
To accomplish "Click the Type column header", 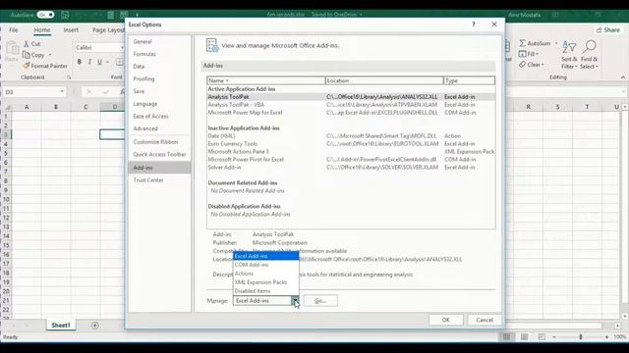I will coord(470,80).
